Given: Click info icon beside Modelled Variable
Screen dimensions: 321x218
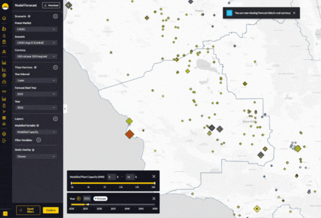Looking at the screenshot, I should pos(38,125).
